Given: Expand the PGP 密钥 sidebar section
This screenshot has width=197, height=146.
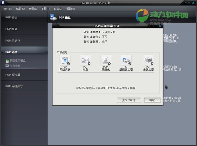Looking at the screenshot, I should click(24, 17).
